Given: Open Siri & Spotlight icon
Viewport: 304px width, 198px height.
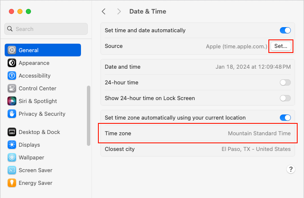Looking at the screenshot, I should click(12, 101).
